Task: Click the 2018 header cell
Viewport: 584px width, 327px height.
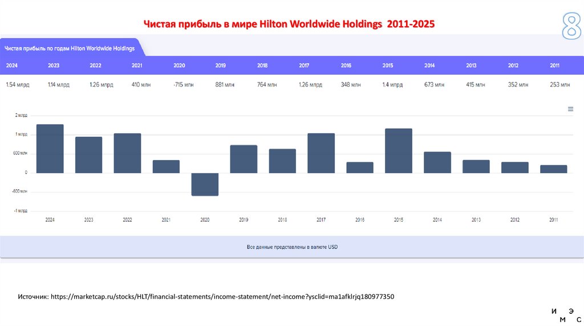Action: 262,66
